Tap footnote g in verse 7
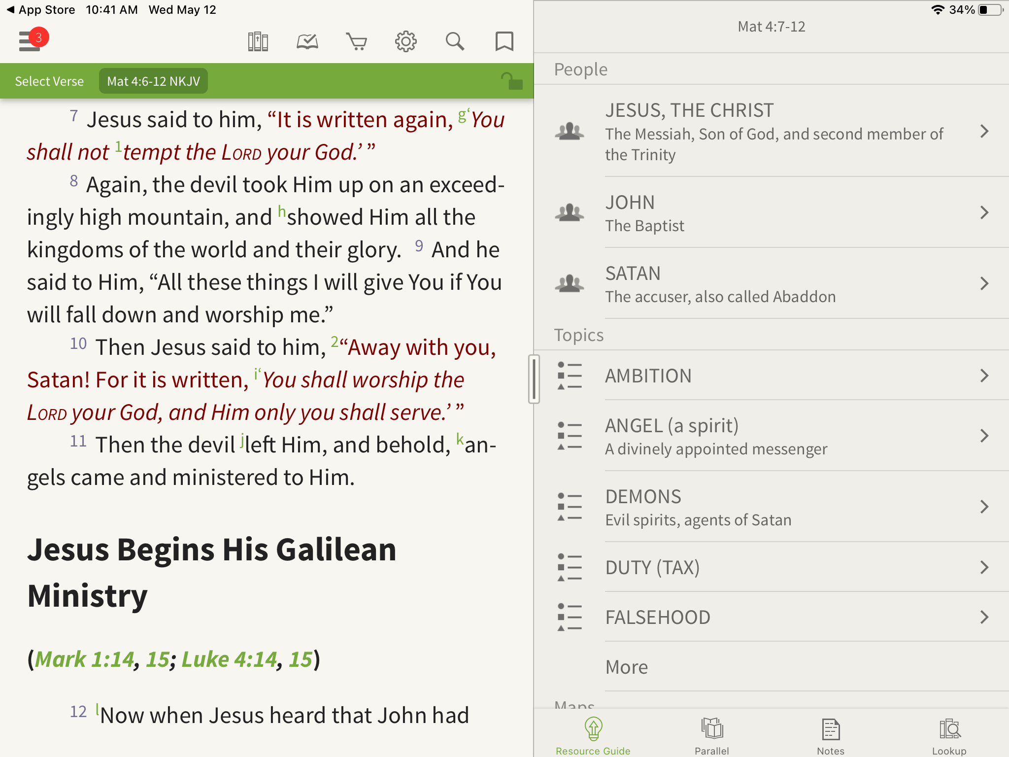This screenshot has height=757, width=1009. [x=462, y=115]
